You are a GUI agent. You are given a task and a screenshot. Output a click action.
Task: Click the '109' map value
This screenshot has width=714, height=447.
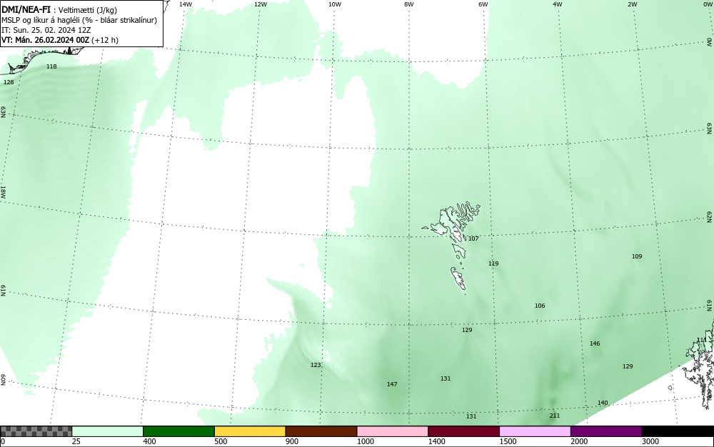click(x=637, y=257)
